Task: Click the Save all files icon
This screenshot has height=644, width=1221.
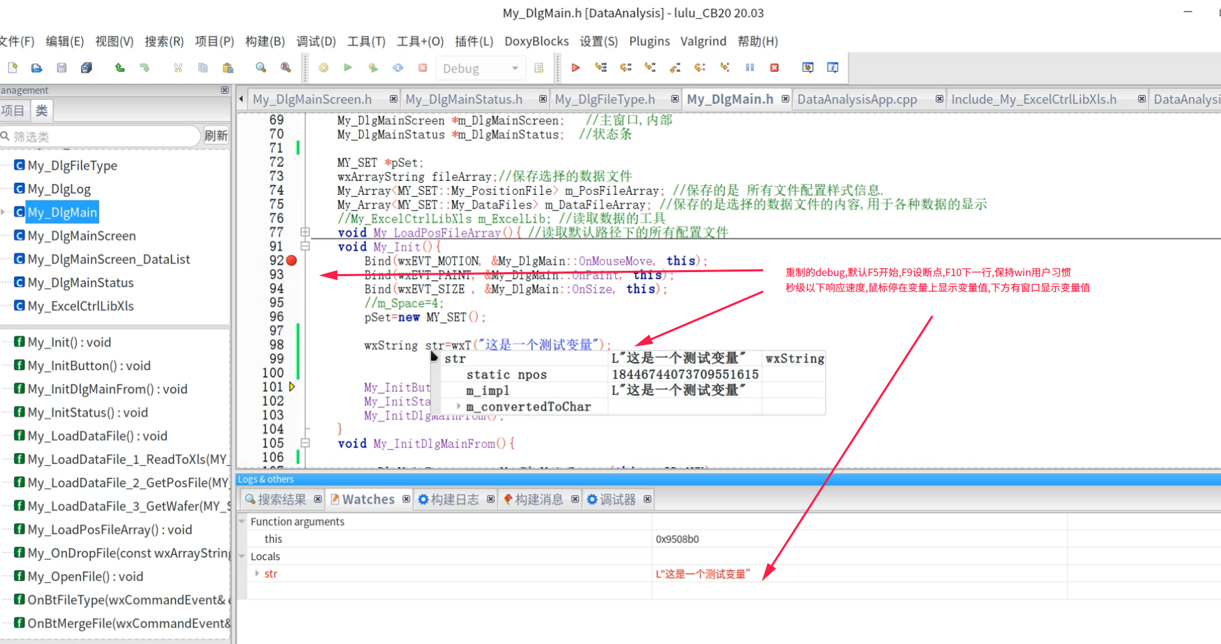Action: click(x=87, y=68)
